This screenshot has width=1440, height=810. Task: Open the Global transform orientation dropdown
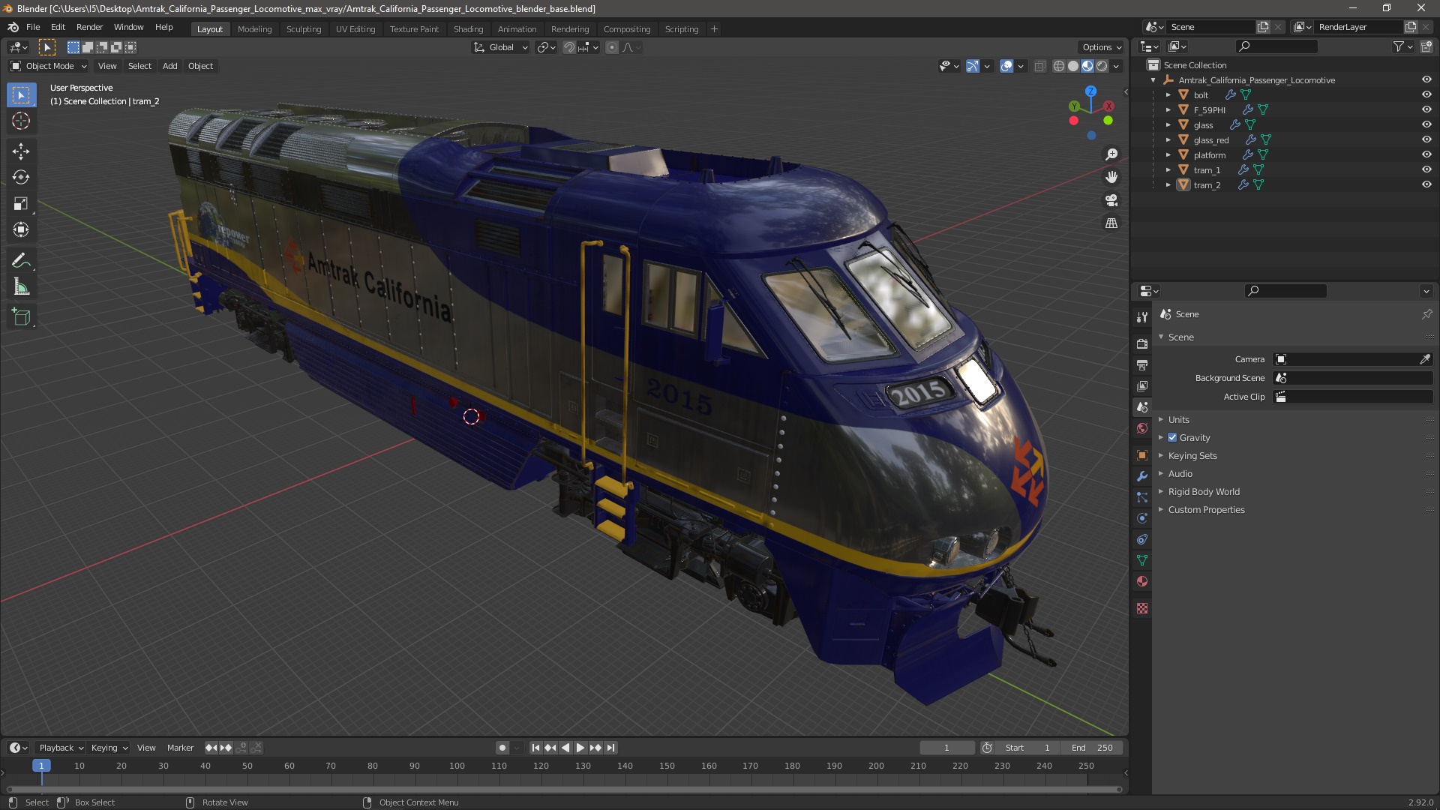(x=500, y=47)
